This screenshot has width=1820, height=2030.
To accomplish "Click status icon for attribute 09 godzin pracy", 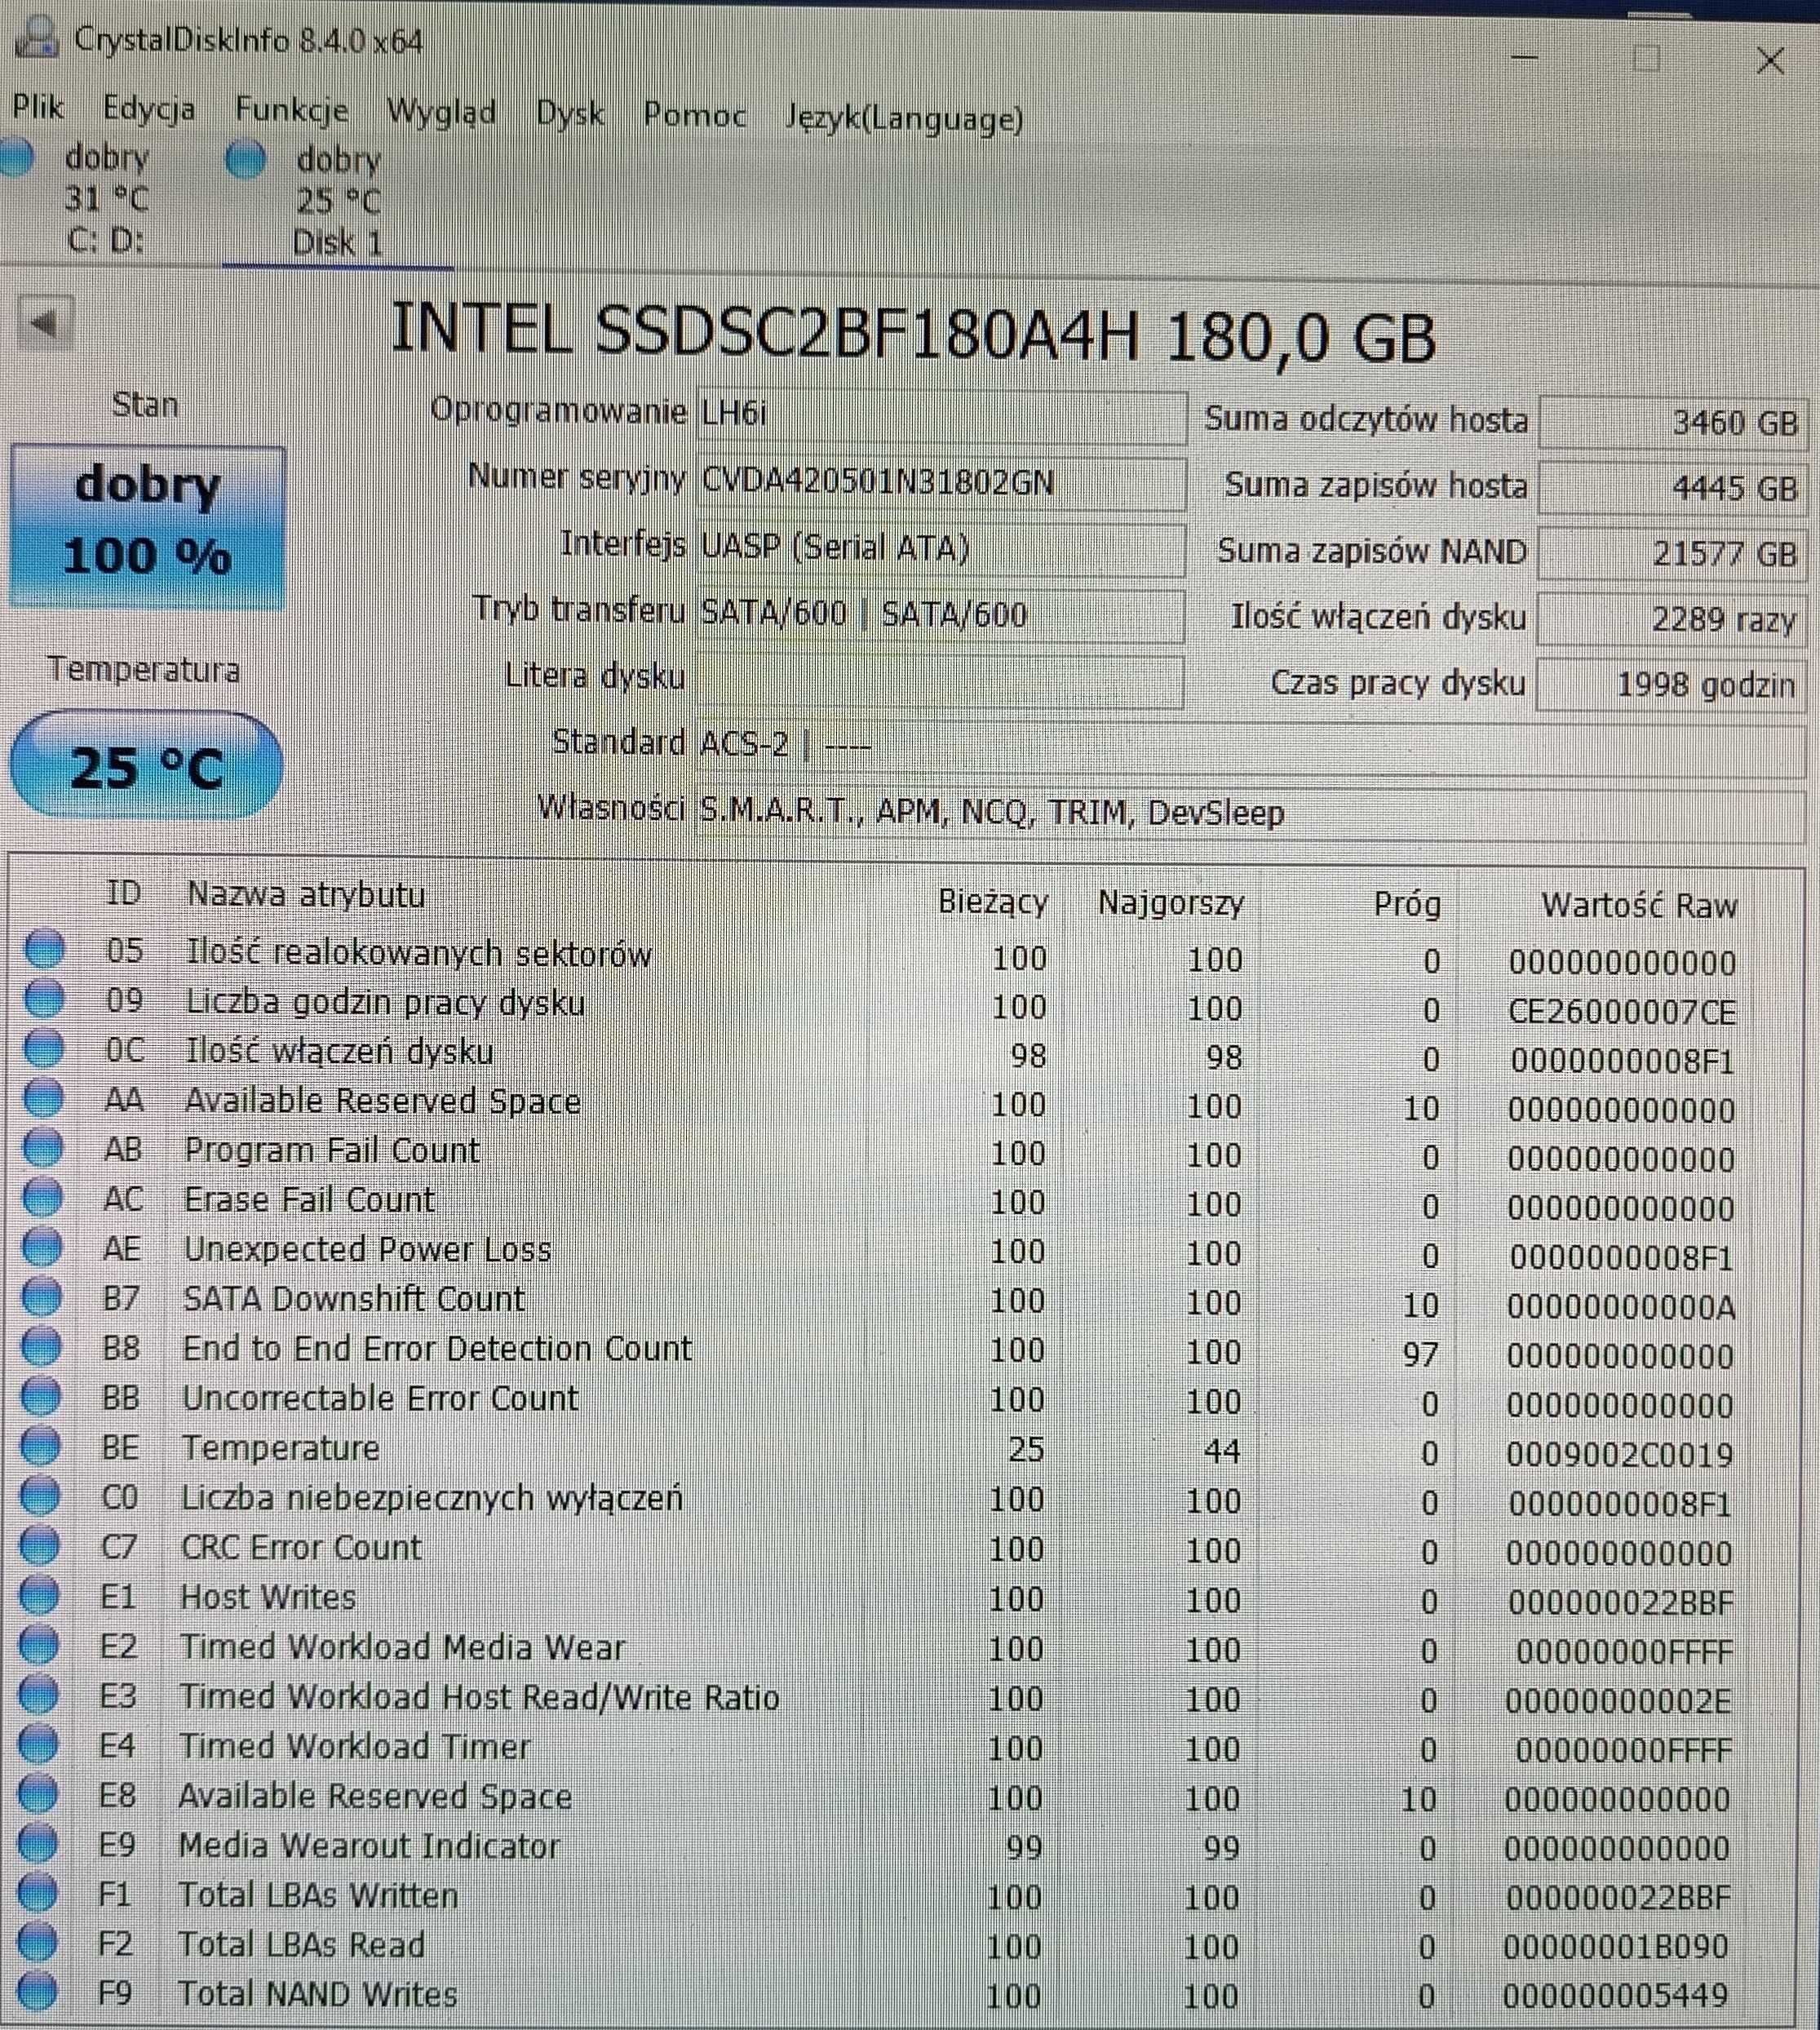I will [44, 997].
